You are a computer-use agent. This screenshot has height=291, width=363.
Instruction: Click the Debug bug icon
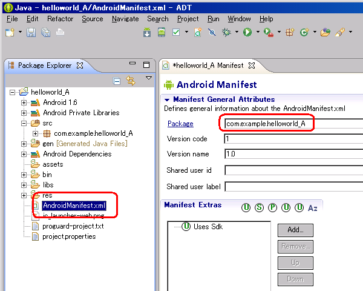point(226,32)
